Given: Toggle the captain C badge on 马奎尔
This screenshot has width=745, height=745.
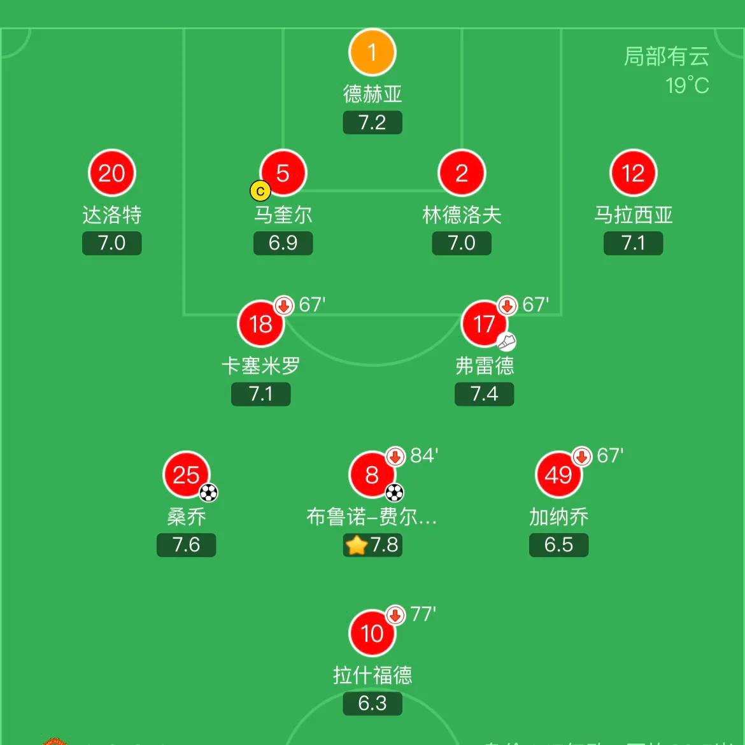Looking at the screenshot, I should pos(260,190).
